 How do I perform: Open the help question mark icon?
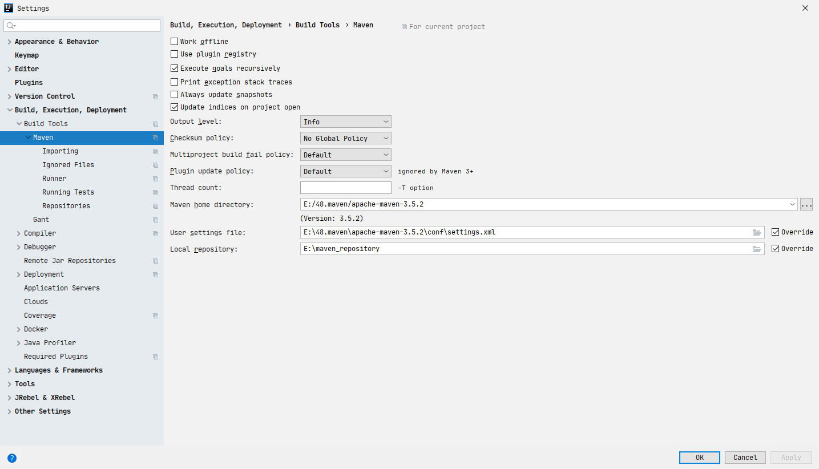[12, 458]
